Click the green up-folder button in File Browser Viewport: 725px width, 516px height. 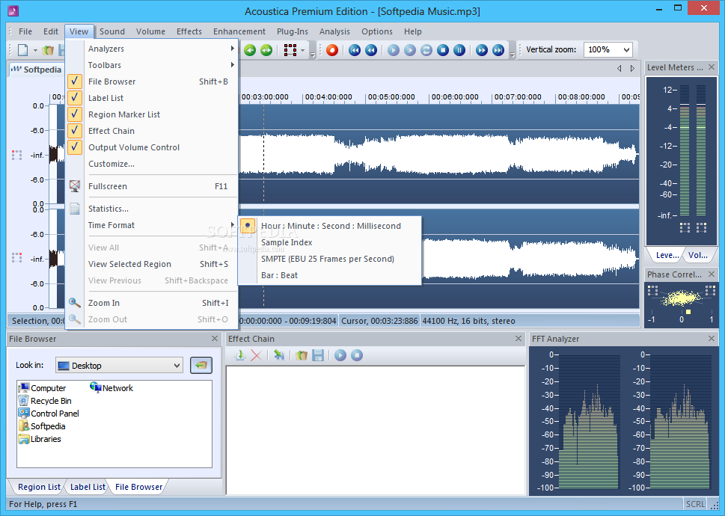201,366
